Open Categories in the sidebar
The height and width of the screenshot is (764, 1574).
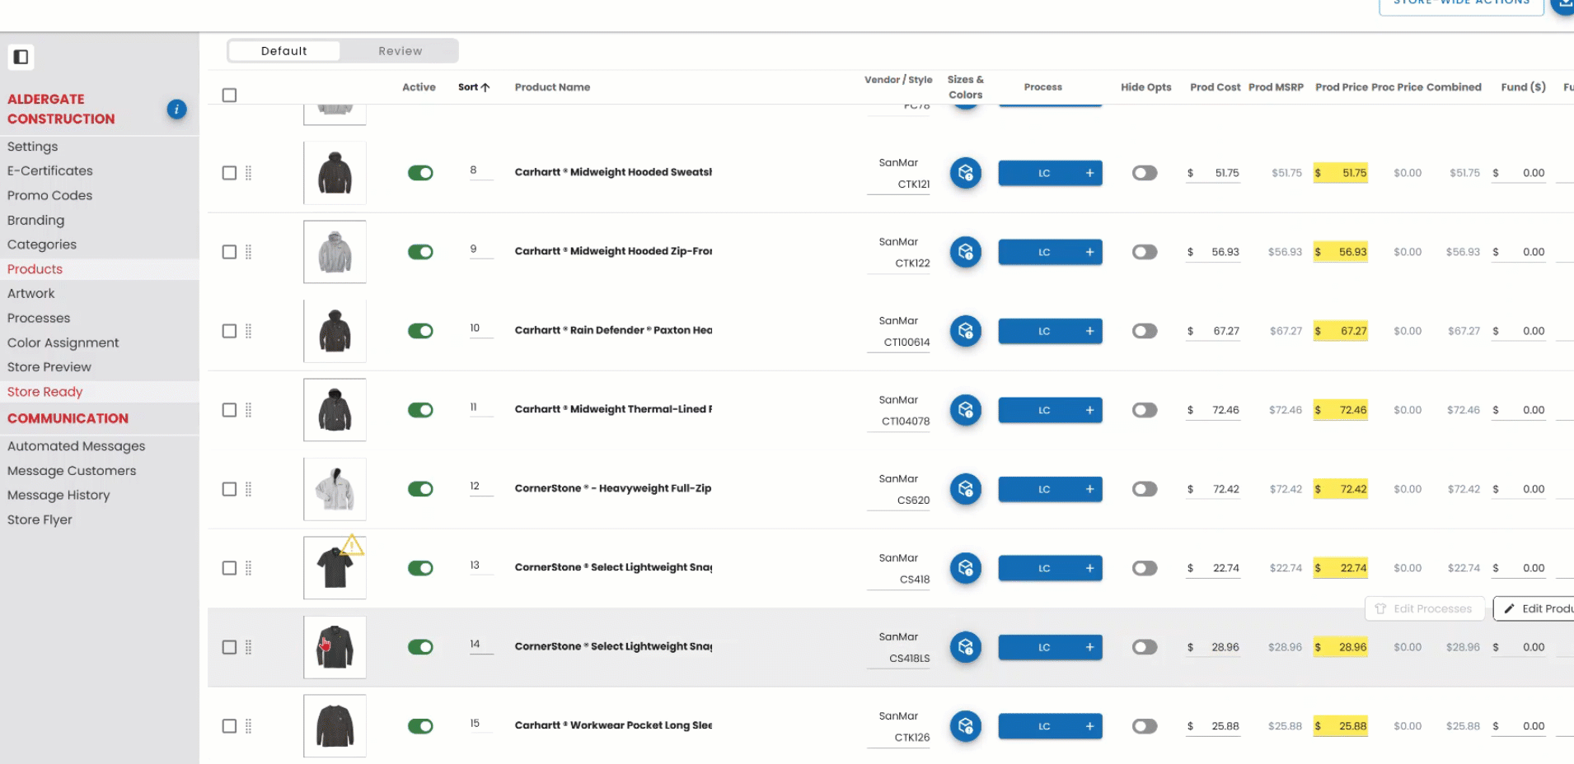(x=42, y=245)
